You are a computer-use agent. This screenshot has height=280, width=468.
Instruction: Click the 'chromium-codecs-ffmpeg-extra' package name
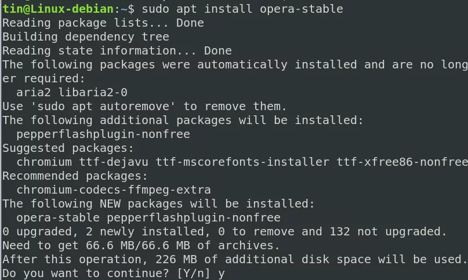point(114,190)
